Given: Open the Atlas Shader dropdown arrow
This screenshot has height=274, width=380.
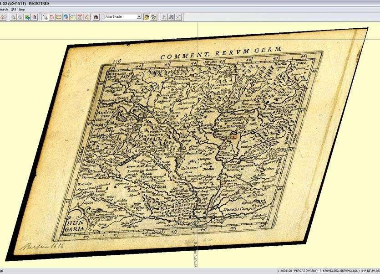Looking at the screenshot, I should [x=139, y=17].
